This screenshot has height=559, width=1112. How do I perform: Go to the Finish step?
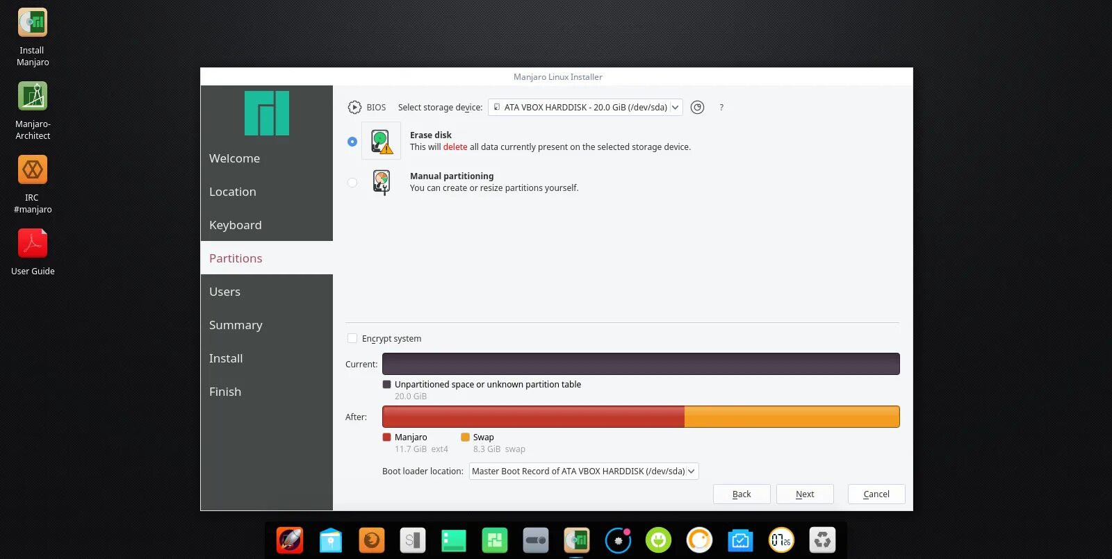[x=267, y=392]
